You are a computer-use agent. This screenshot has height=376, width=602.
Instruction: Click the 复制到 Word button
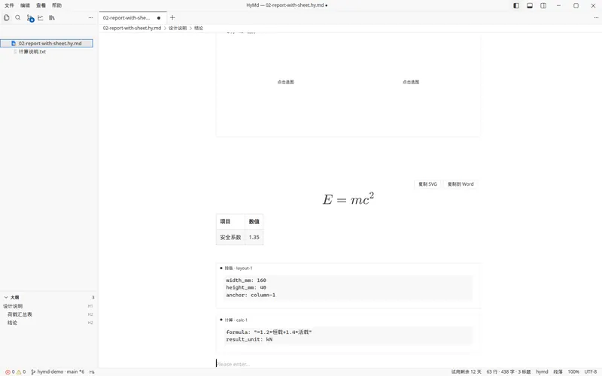point(461,184)
